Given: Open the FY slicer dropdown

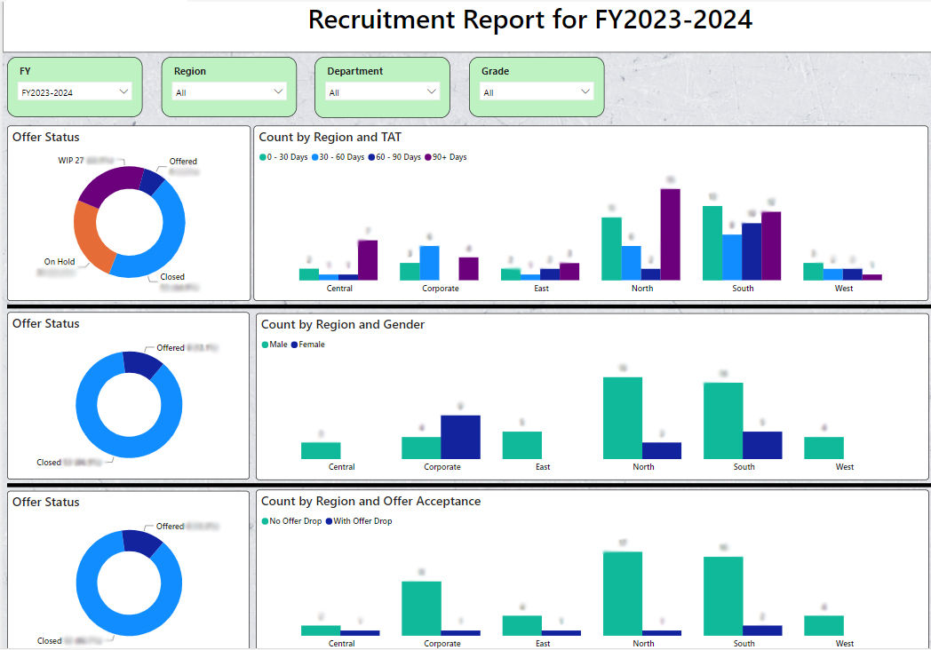Looking at the screenshot, I should pos(75,92).
